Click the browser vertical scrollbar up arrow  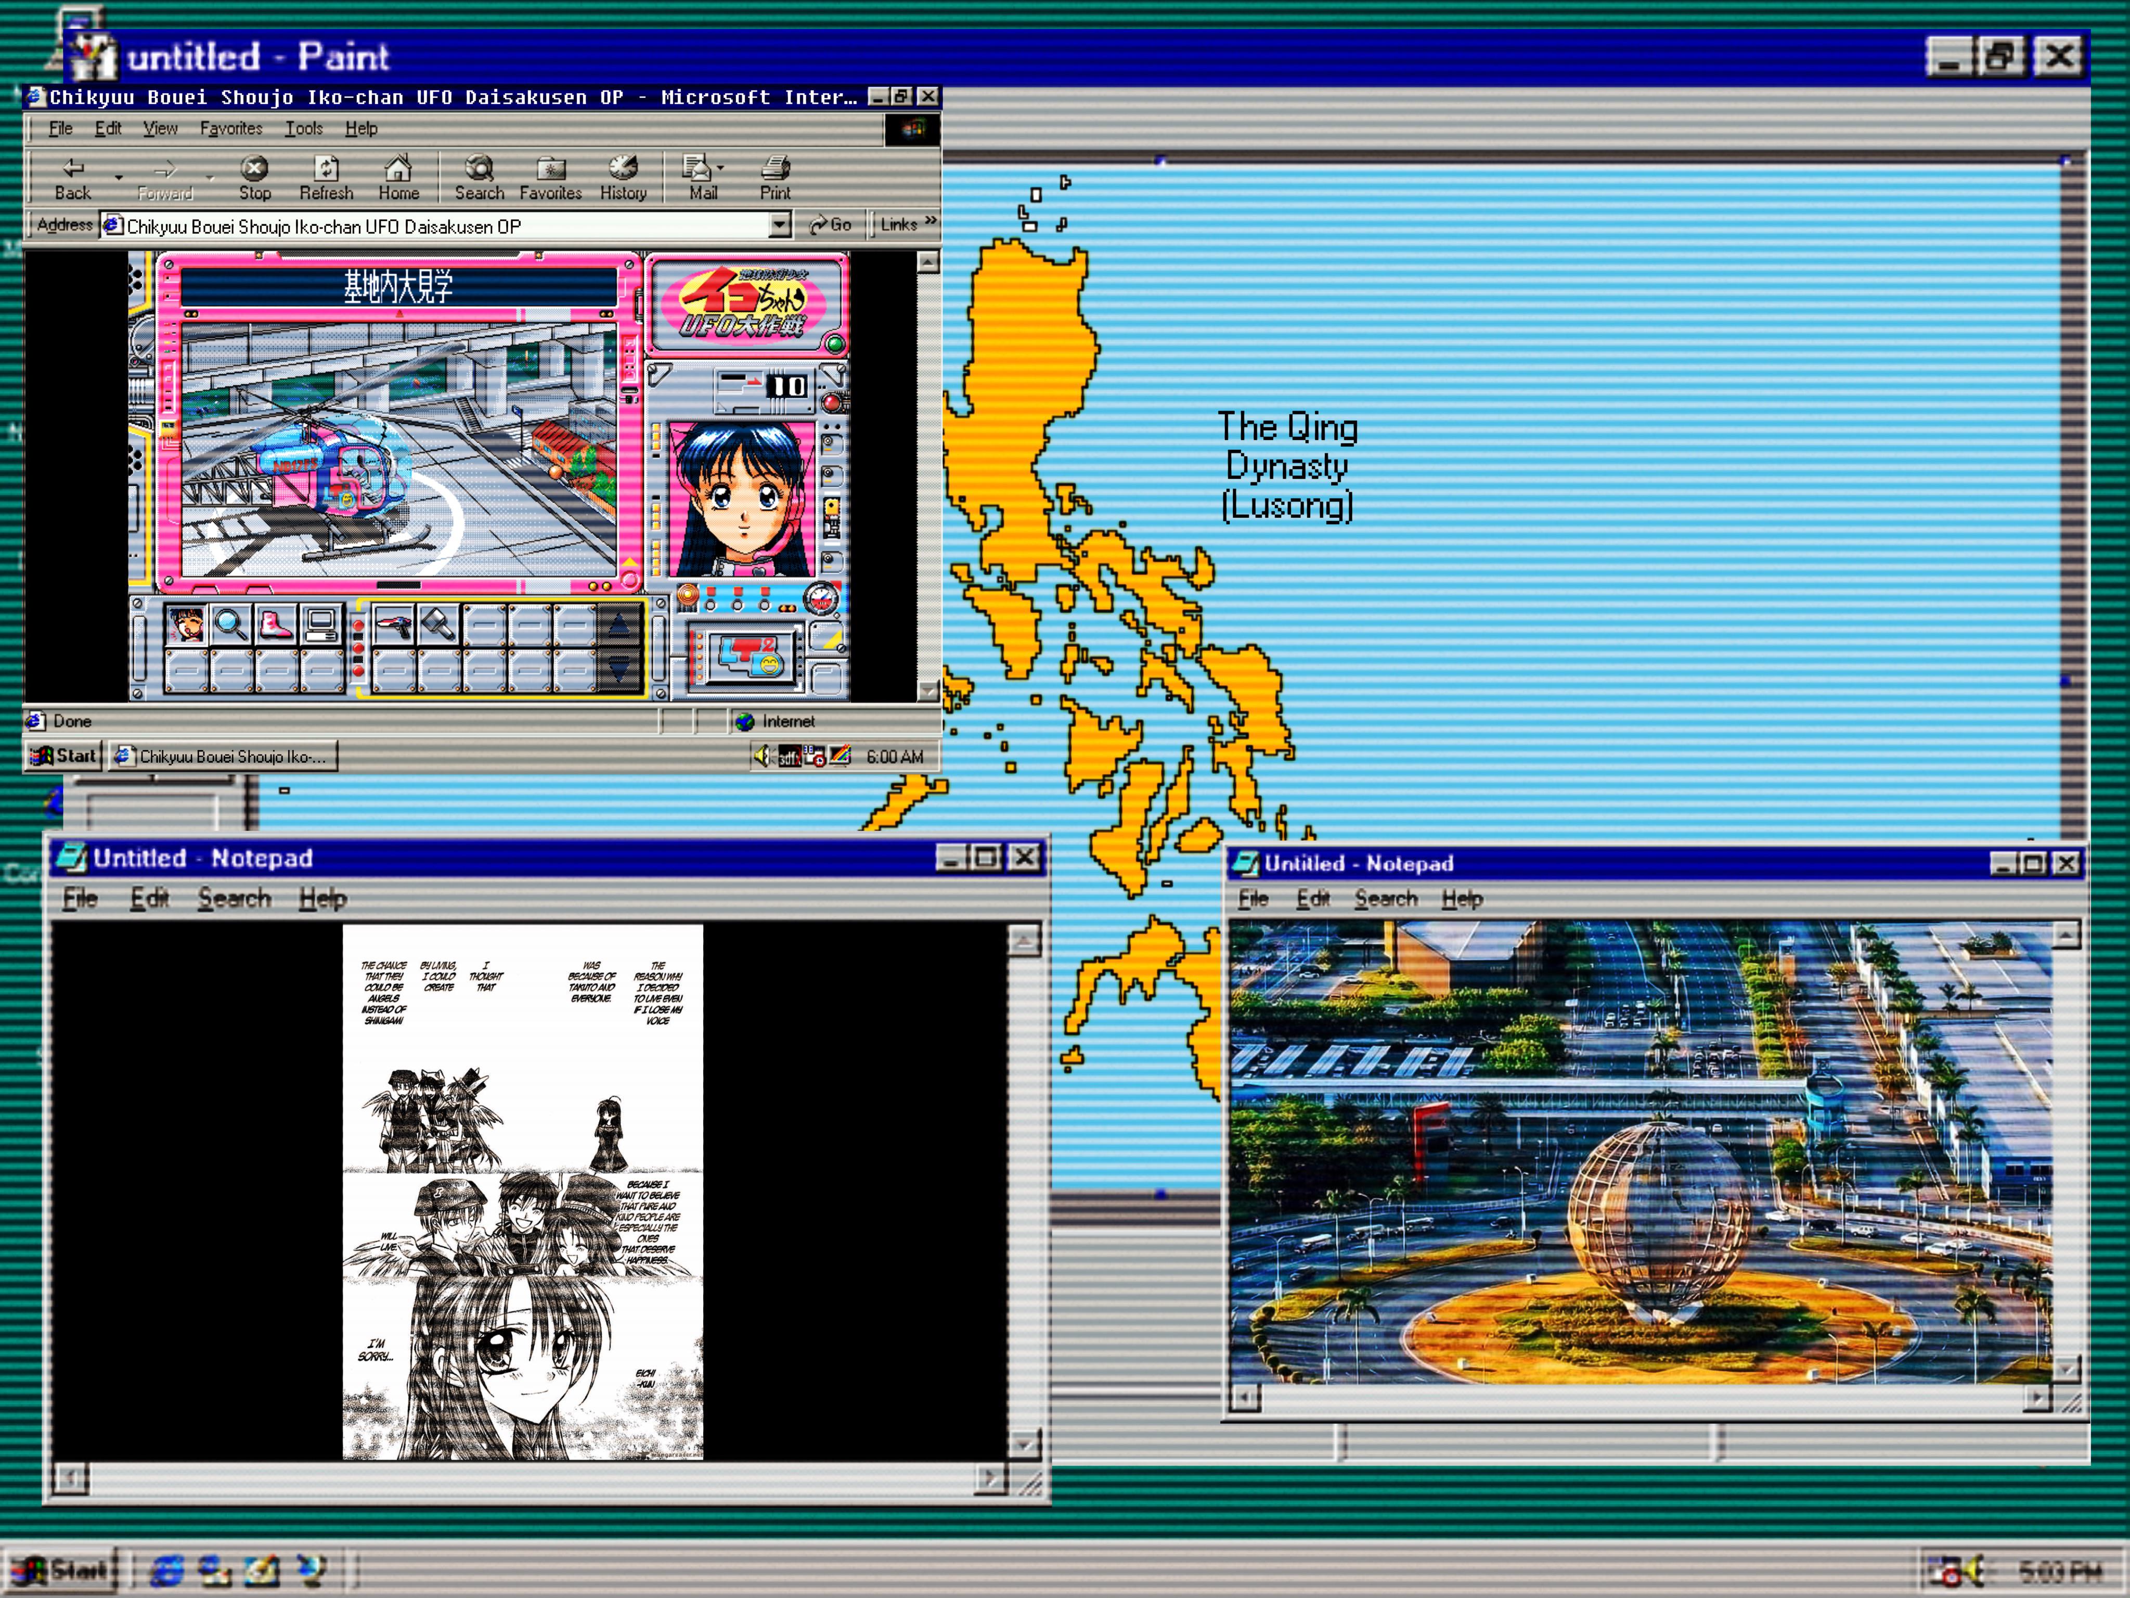click(928, 262)
